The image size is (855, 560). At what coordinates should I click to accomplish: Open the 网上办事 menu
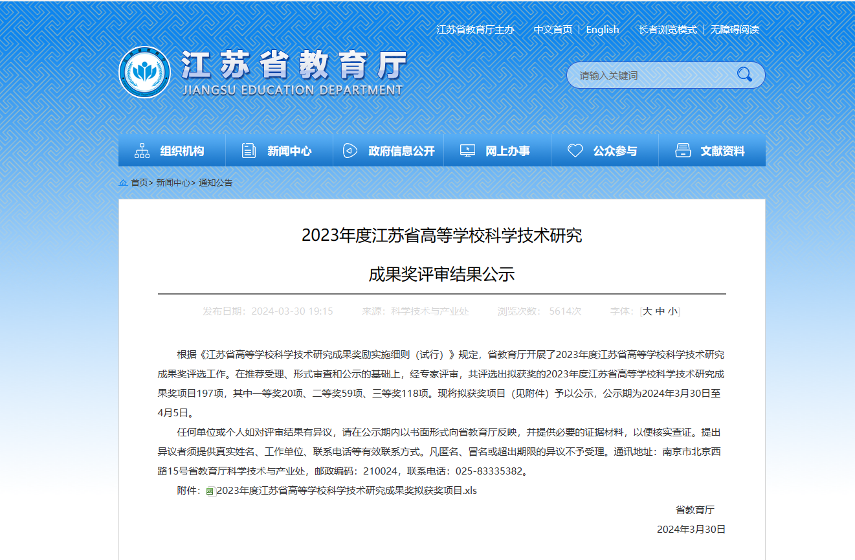pos(507,151)
